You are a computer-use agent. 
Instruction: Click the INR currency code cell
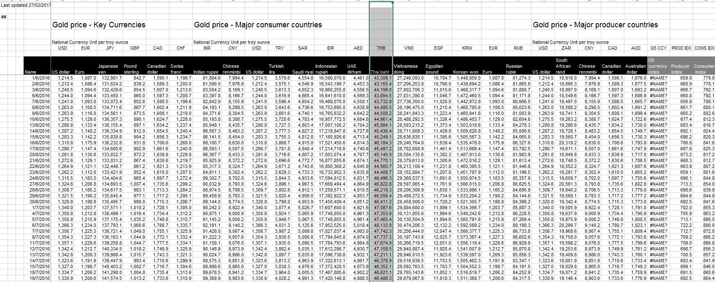click(x=207, y=48)
